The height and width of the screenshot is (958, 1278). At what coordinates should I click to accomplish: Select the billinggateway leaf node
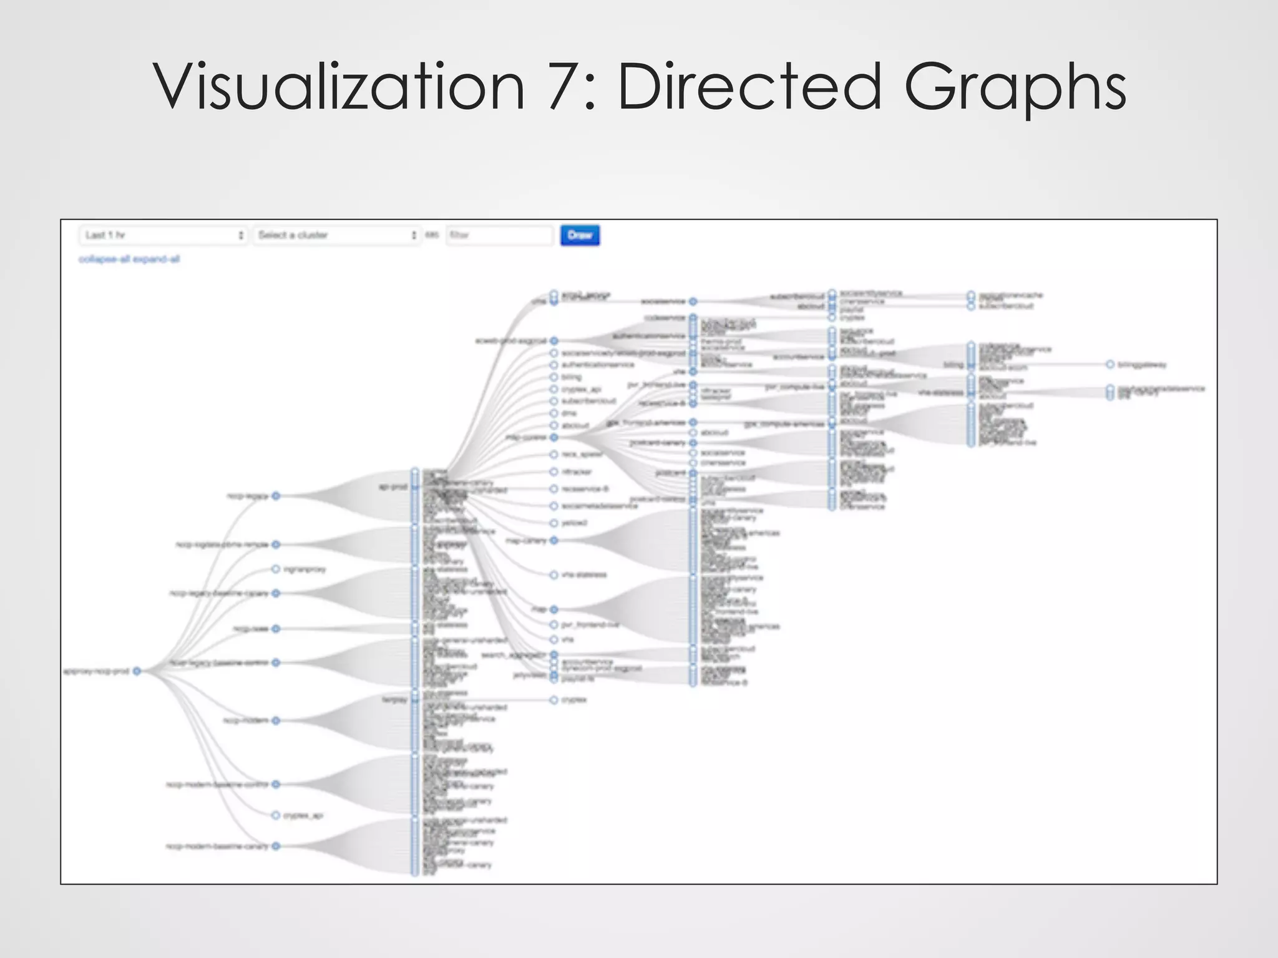tap(1110, 364)
